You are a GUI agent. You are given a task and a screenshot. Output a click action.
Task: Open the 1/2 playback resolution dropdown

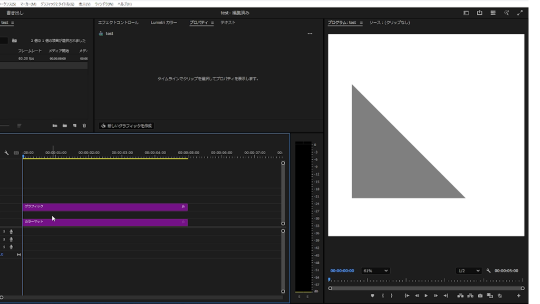(x=468, y=271)
